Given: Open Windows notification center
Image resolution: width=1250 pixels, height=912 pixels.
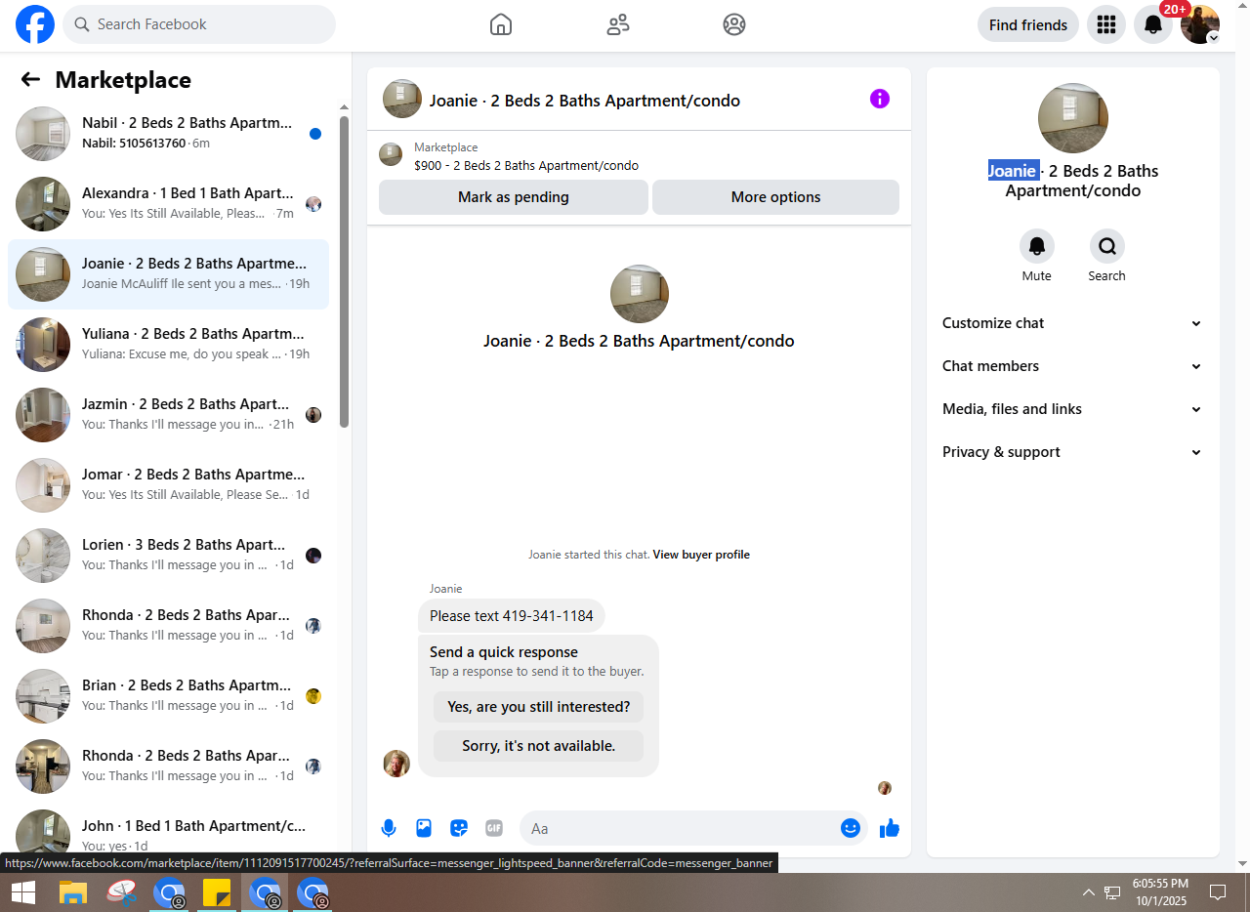Looking at the screenshot, I should pyautogui.click(x=1218, y=892).
